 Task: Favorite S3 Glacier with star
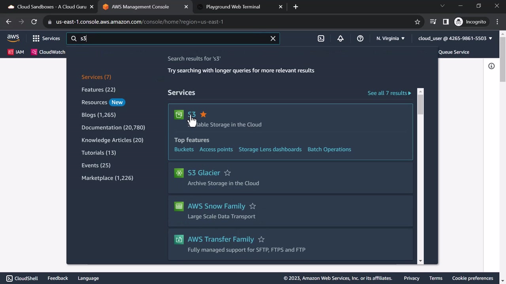coord(227,173)
